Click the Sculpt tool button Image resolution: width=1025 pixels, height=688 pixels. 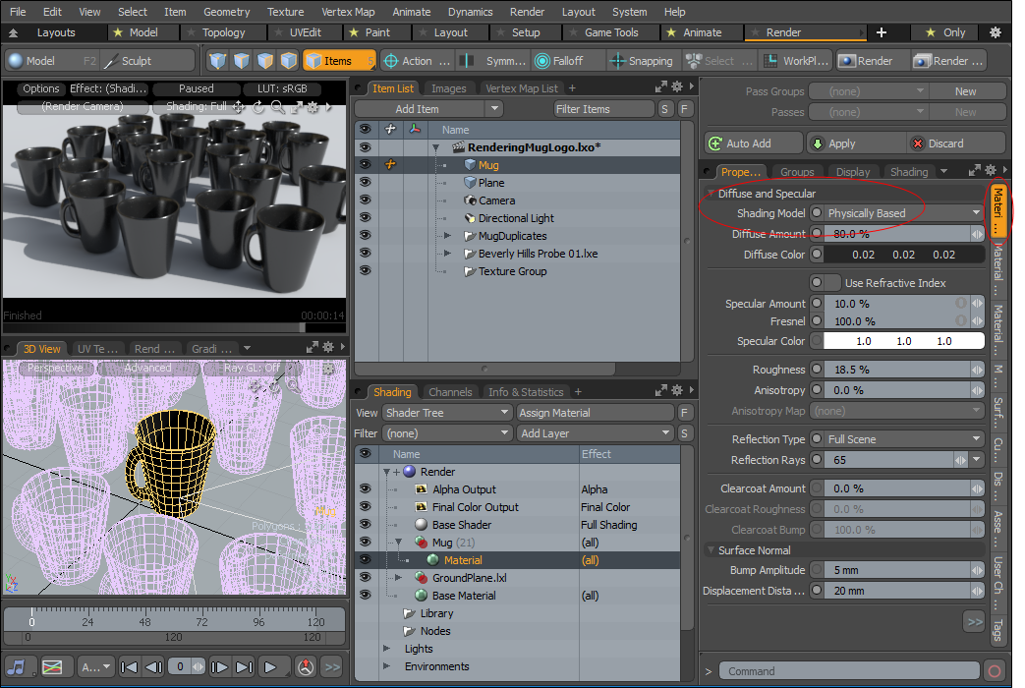[x=129, y=61]
